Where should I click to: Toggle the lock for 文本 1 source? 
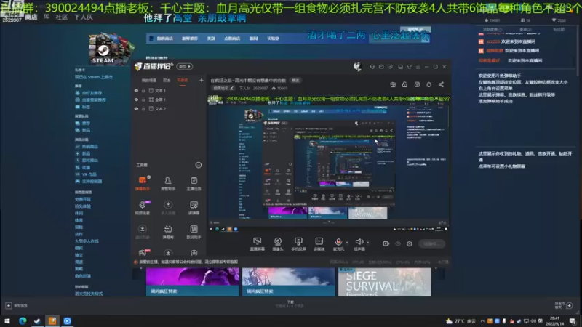143,90
